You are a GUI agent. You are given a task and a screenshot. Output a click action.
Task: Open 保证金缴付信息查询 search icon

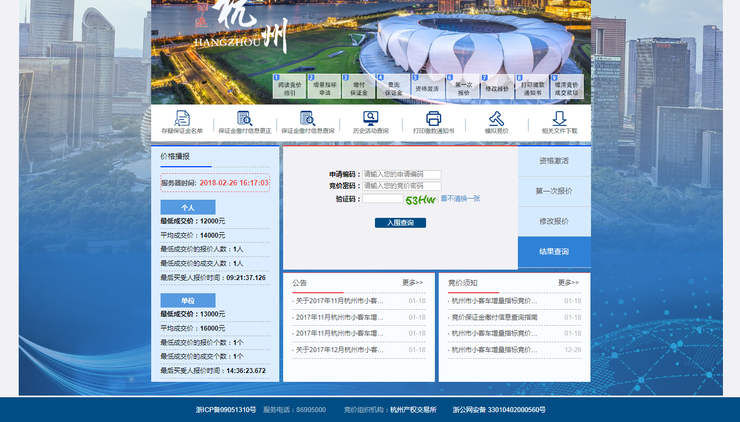[307, 118]
